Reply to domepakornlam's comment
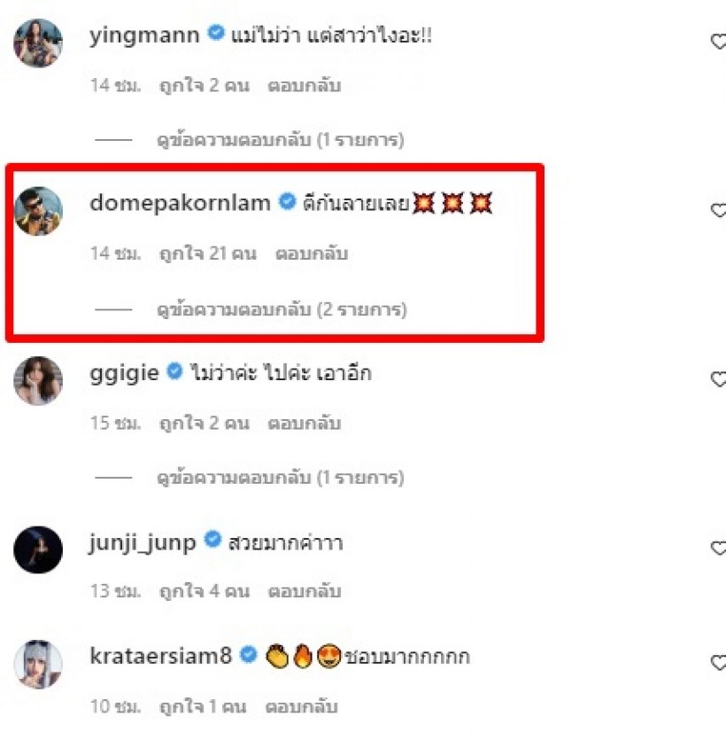The image size is (726, 740). point(311,253)
